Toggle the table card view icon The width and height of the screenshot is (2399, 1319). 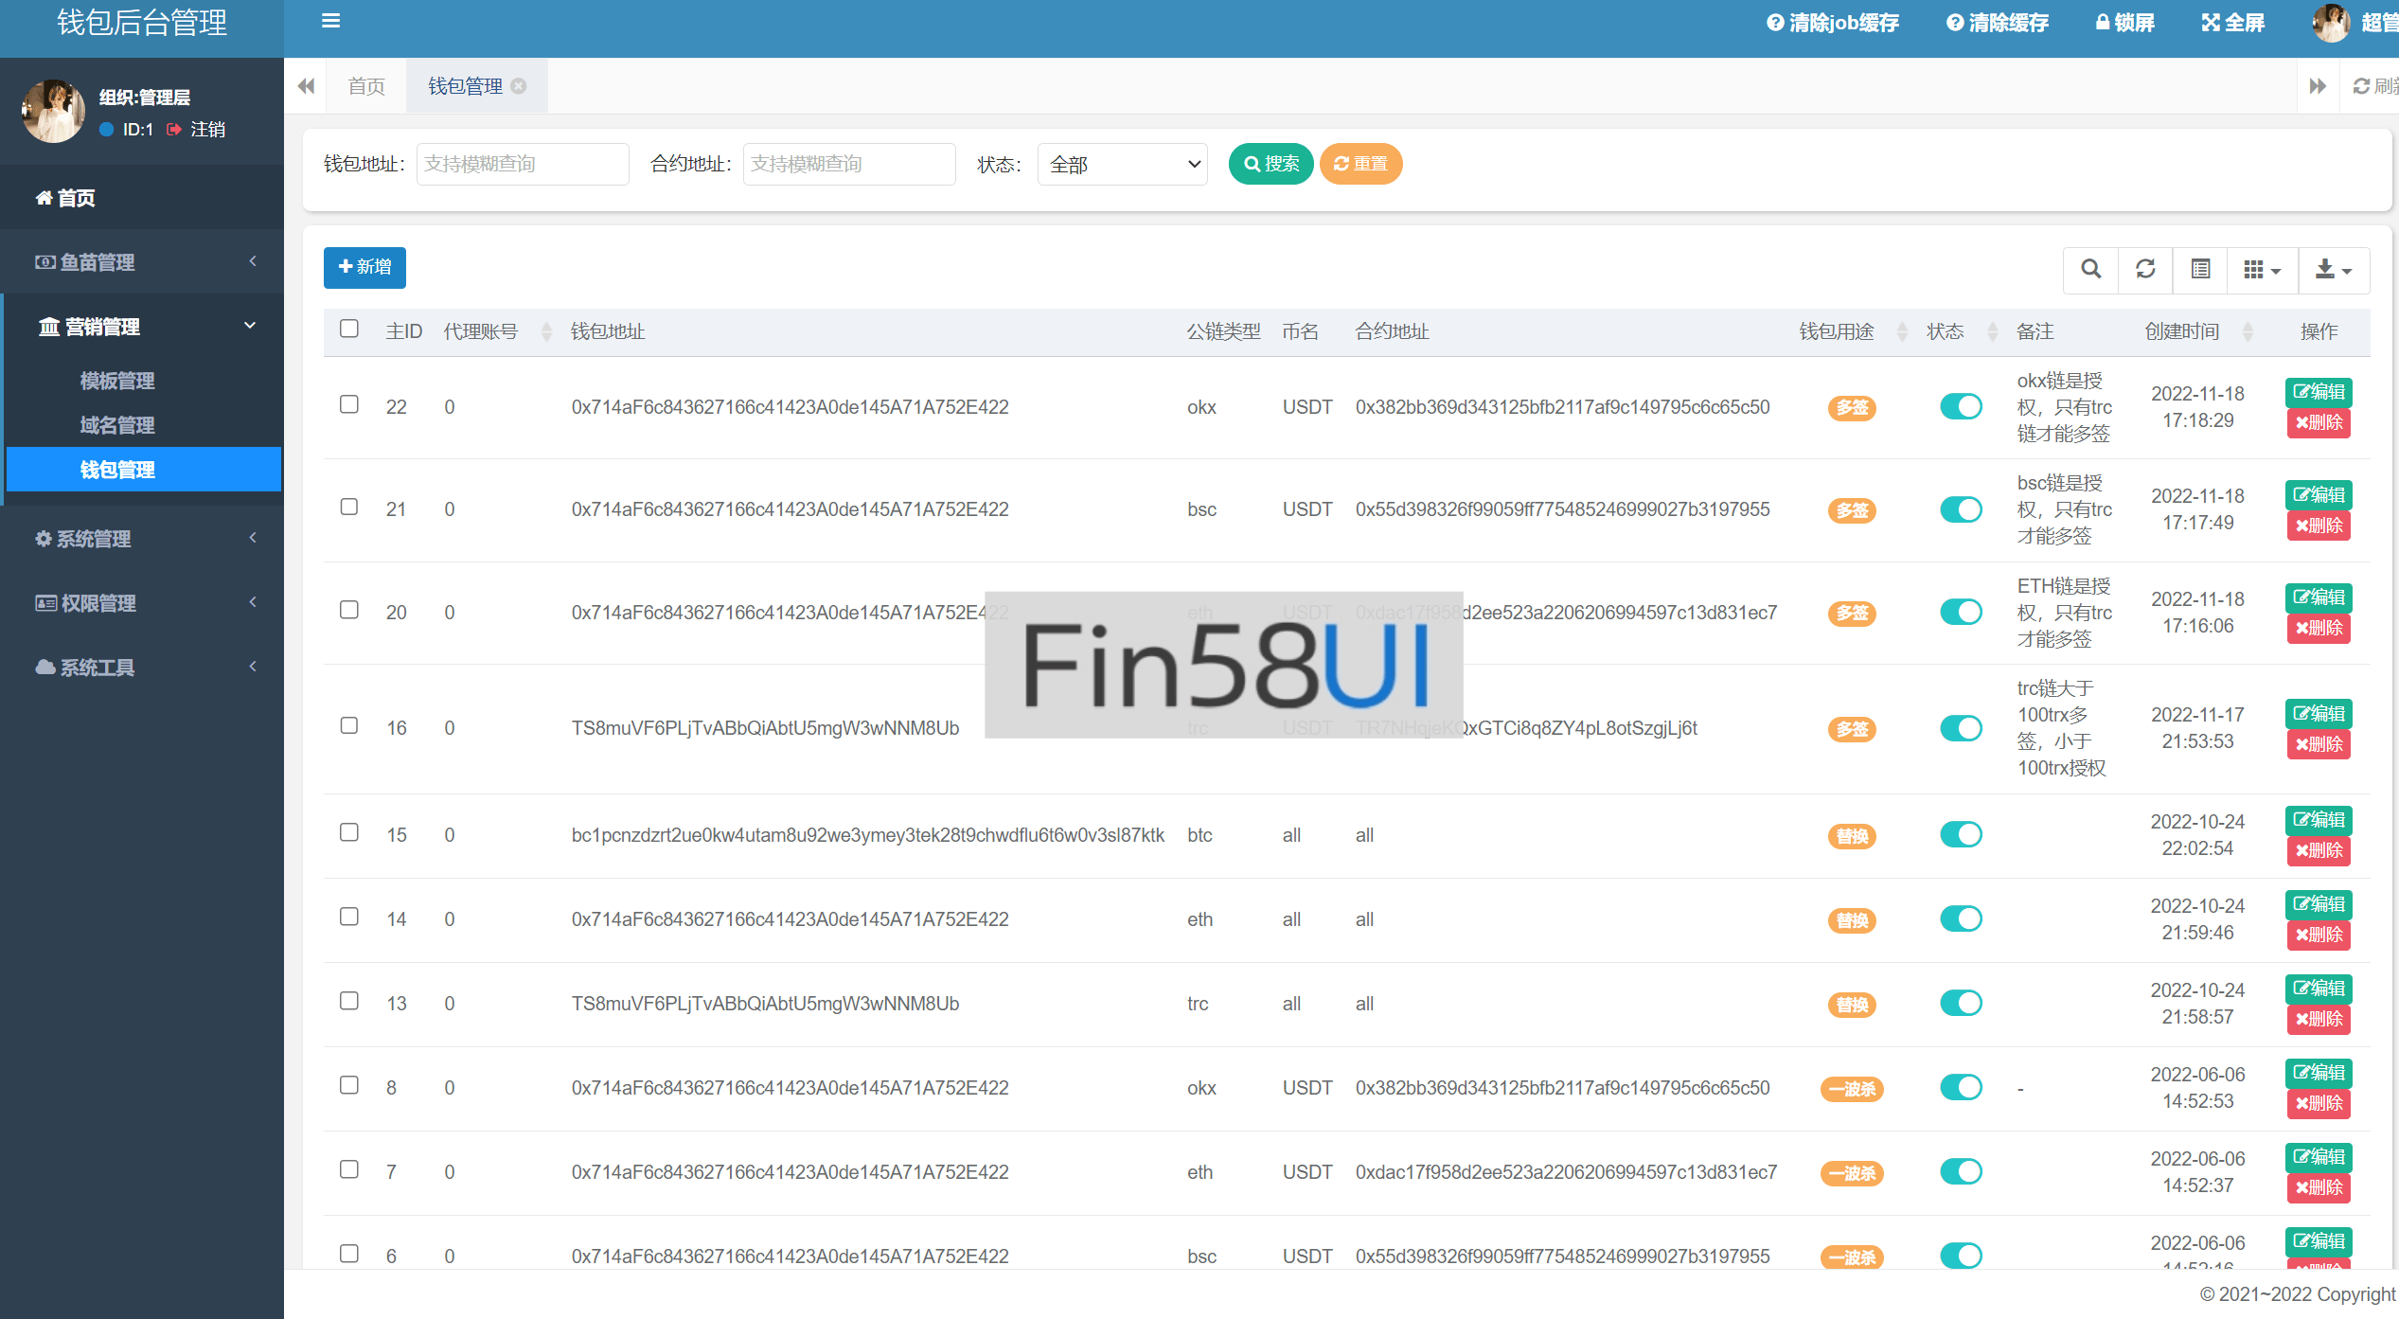coord(2200,270)
